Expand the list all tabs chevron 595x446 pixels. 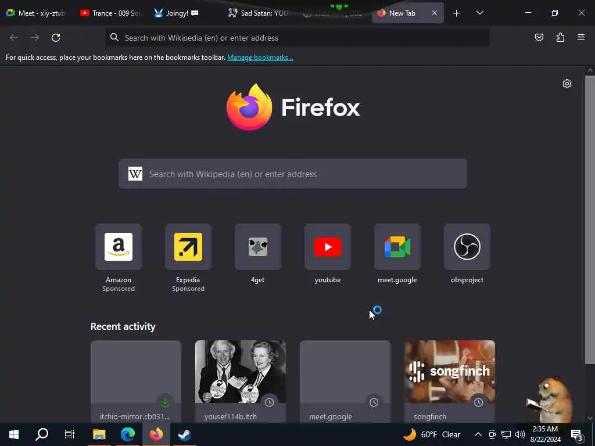click(x=479, y=13)
